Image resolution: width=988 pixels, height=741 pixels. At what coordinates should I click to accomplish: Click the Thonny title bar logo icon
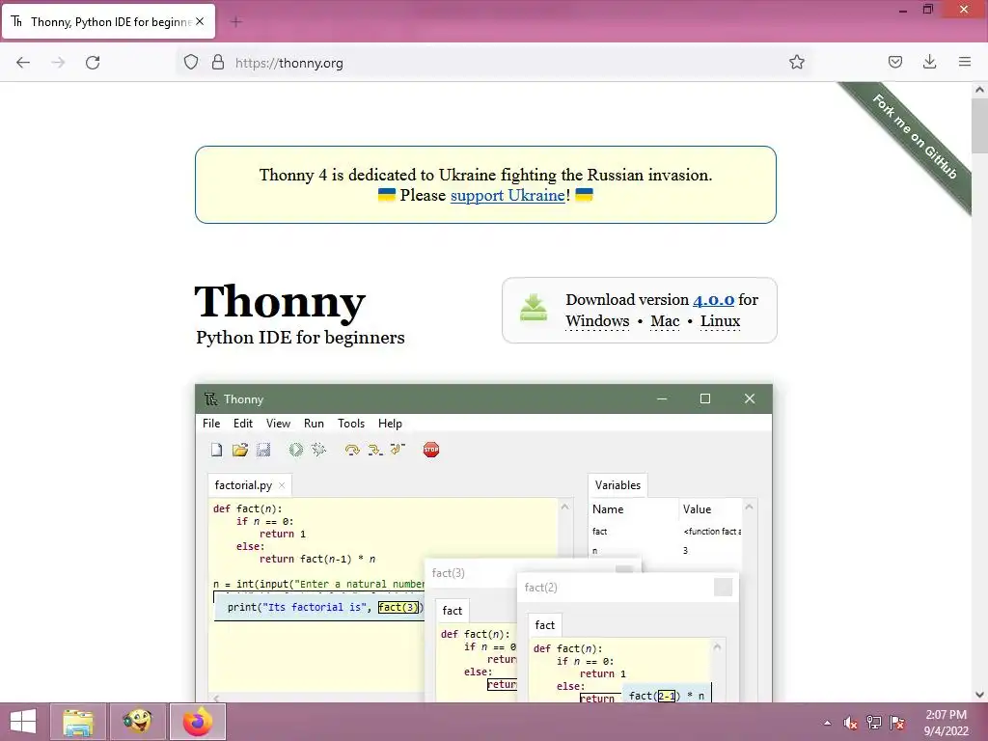tap(211, 398)
